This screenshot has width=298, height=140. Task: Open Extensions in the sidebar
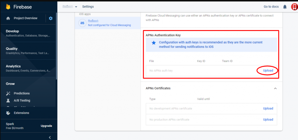[22, 113]
